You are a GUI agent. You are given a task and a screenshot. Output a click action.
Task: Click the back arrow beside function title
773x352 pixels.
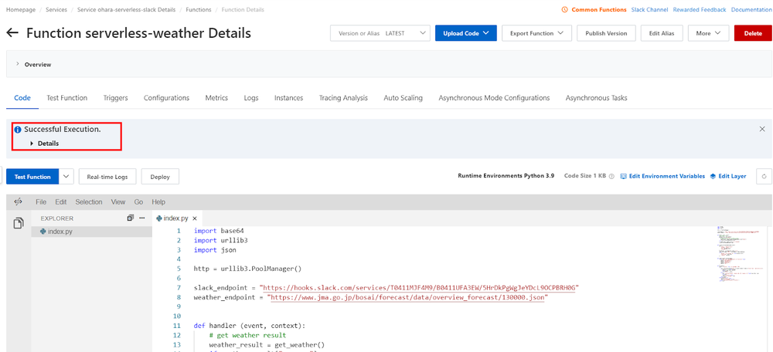coord(12,33)
